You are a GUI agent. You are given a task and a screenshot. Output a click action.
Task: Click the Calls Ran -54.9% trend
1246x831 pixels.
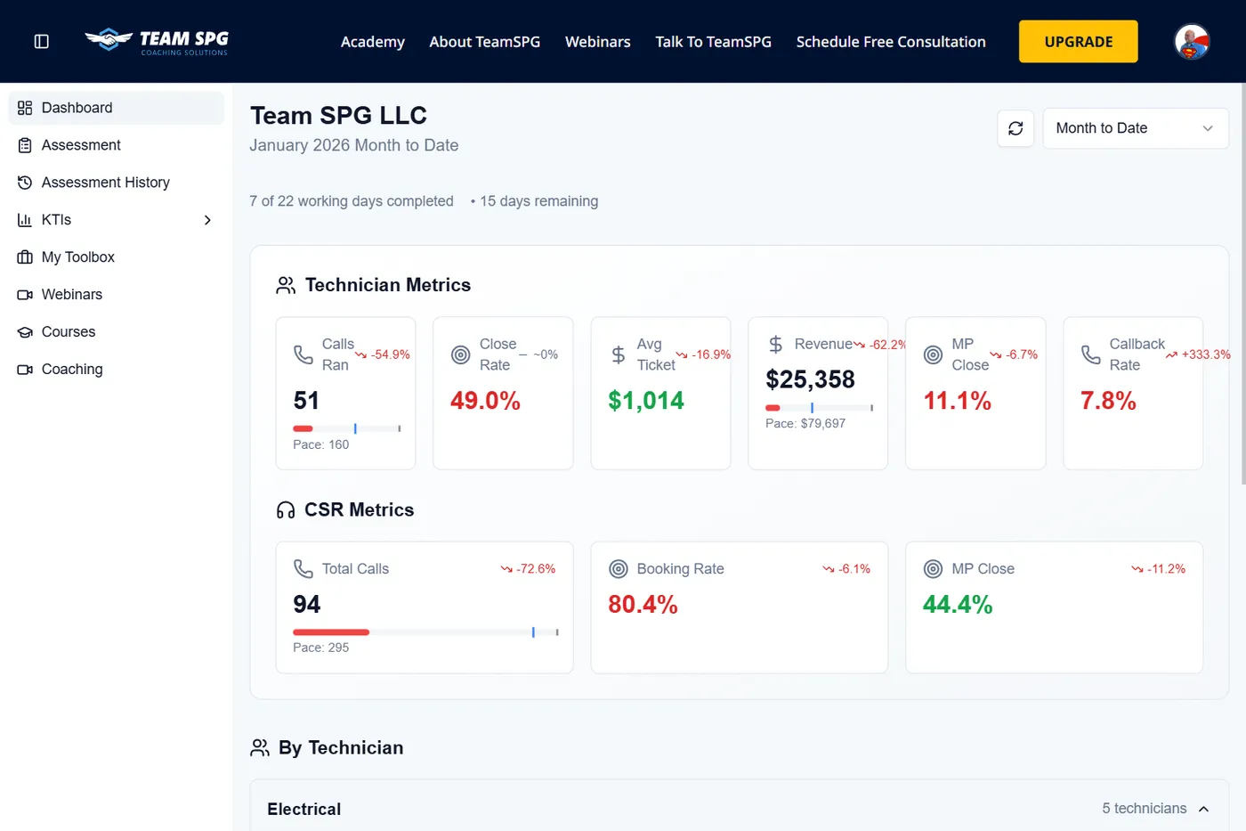[x=383, y=354]
